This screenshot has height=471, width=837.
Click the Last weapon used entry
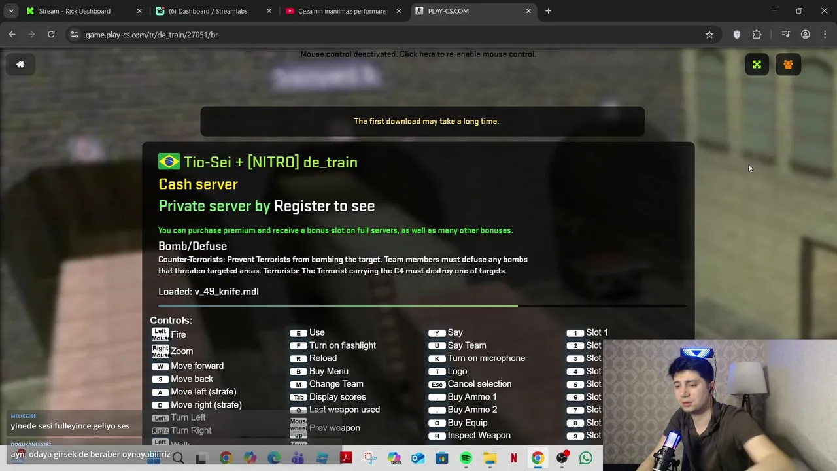pos(335,410)
